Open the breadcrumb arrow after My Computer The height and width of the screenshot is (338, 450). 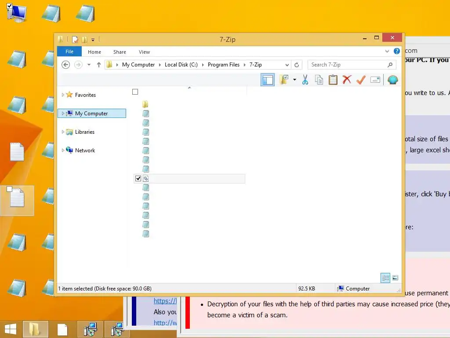(160, 65)
